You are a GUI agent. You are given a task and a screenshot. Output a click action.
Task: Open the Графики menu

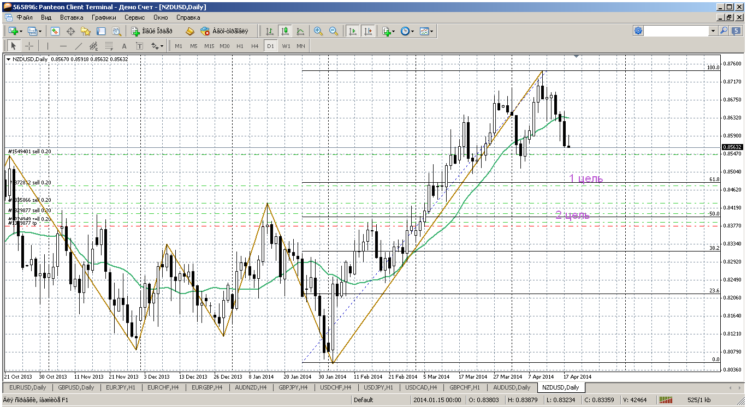[104, 17]
